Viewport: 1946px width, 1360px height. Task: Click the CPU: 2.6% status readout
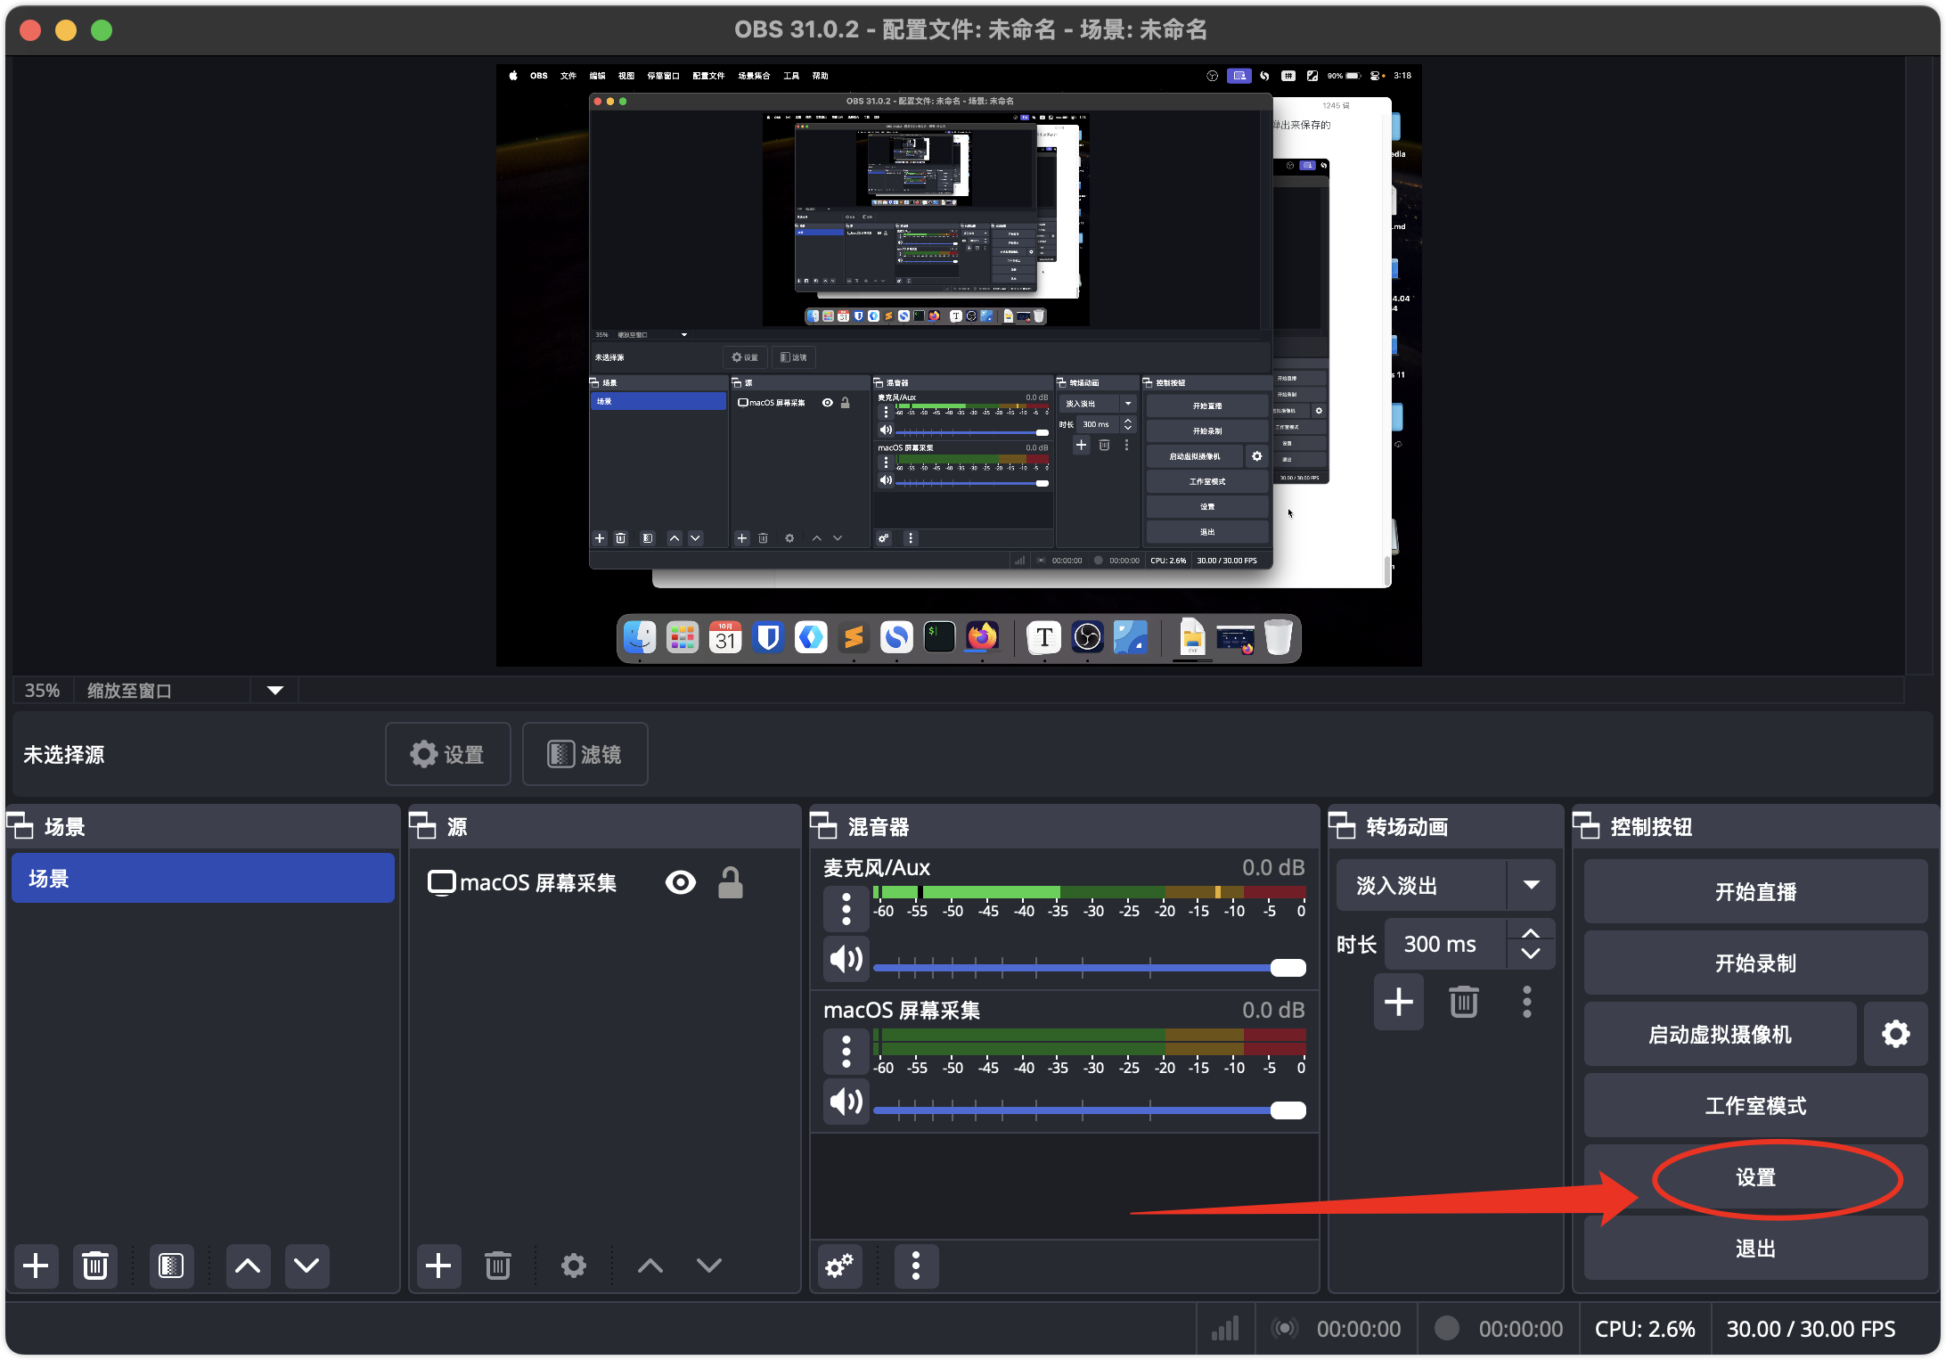[1645, 1329]
